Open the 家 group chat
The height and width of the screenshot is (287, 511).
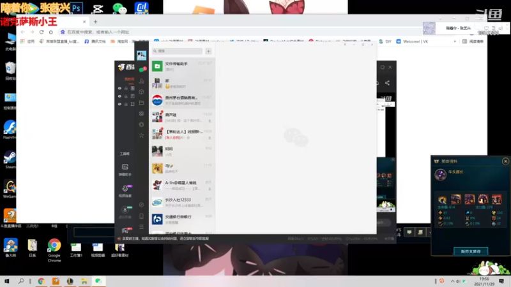click(182, 83)
